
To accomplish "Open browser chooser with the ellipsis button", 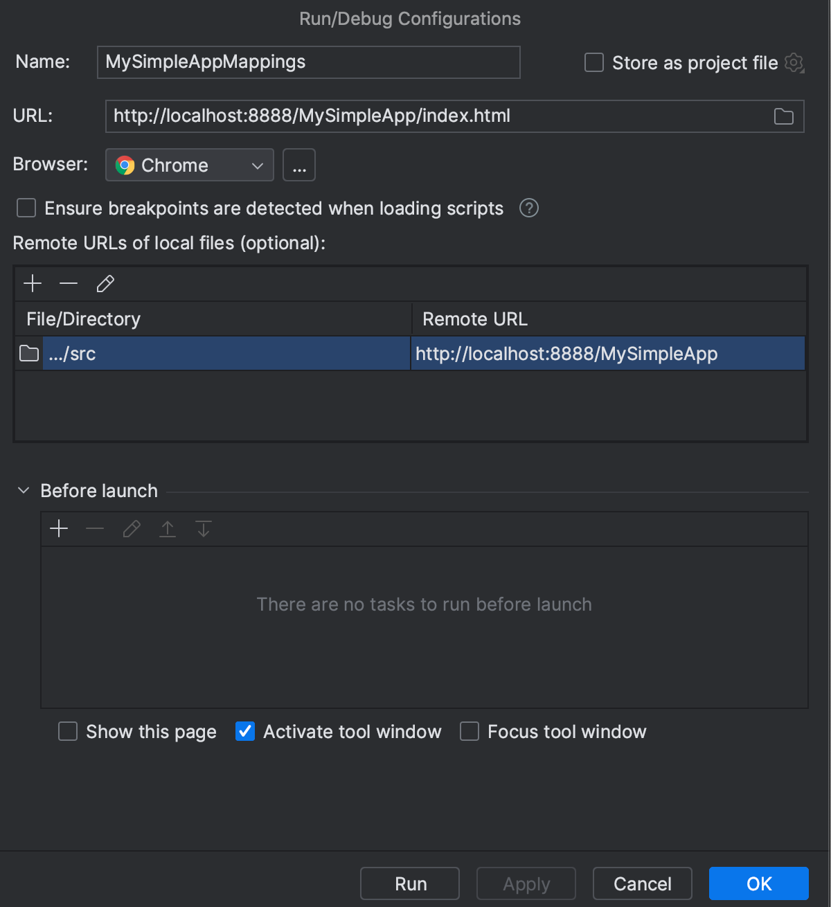I will coord(298,165).
